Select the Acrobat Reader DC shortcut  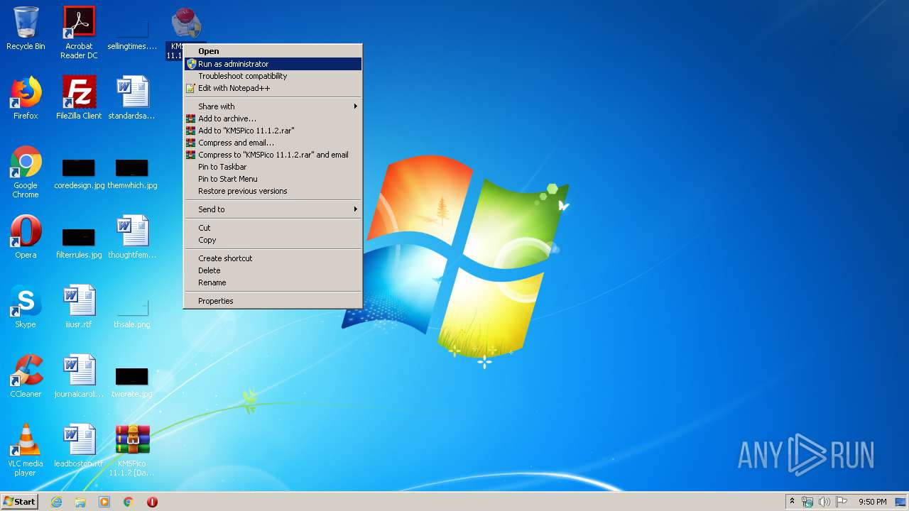(x=79, y=33)
